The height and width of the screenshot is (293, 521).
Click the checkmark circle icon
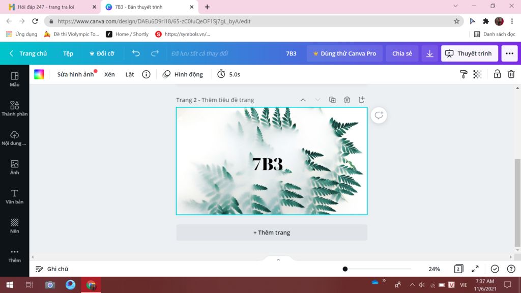pos(495,269)
